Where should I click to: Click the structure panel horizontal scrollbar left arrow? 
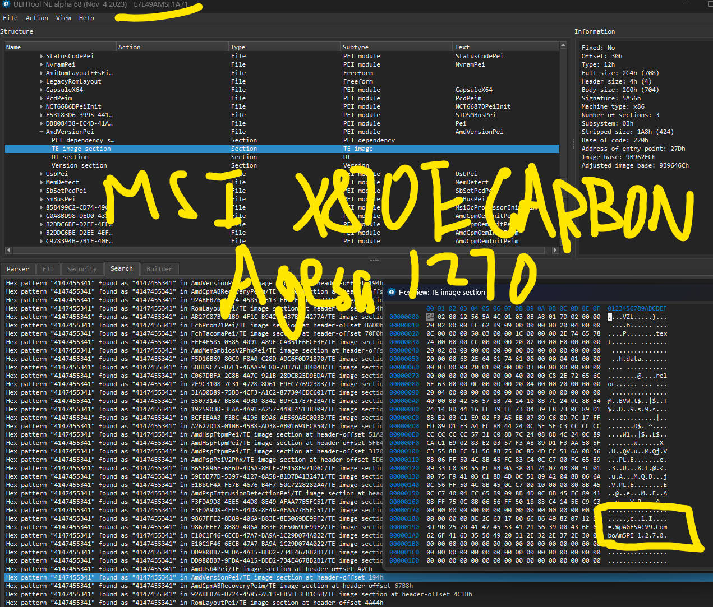tap(8, 250)
